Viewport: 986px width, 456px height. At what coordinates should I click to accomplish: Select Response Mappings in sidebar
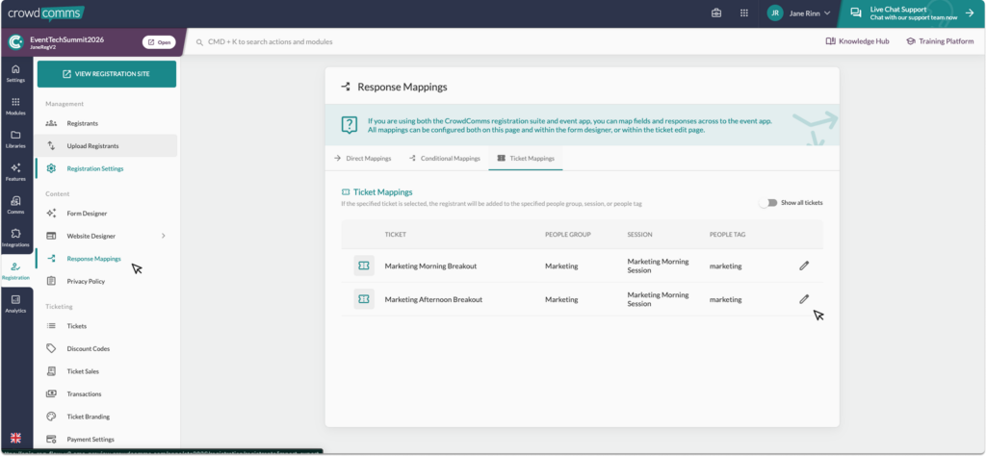107,259
